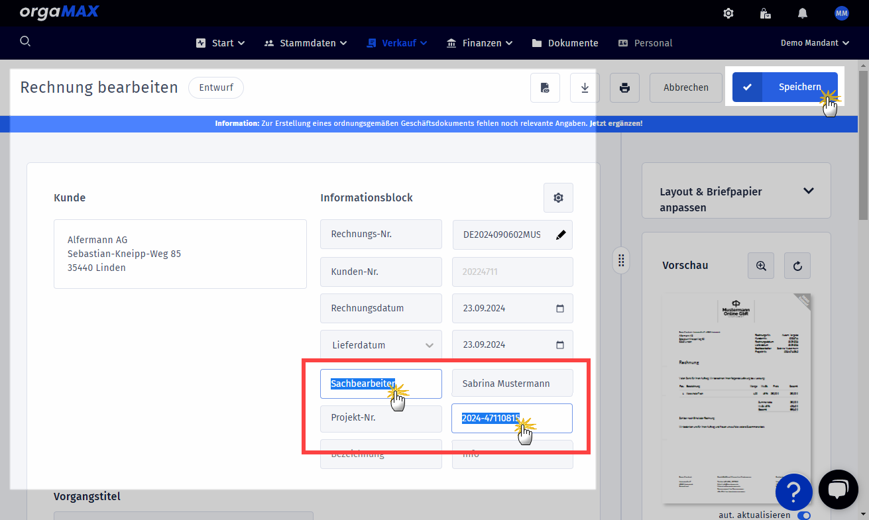Viewport: 869px width, 520px height.
Task: Open the Stammdaten menu dropdown
Action: pyautogui.click(x=306, y=43)
